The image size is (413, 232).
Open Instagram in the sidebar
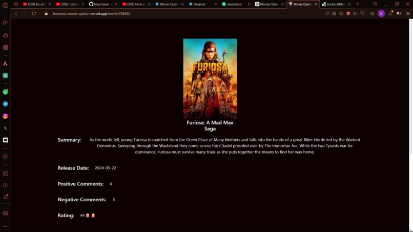pyautogui.click(x=5, y=116)
